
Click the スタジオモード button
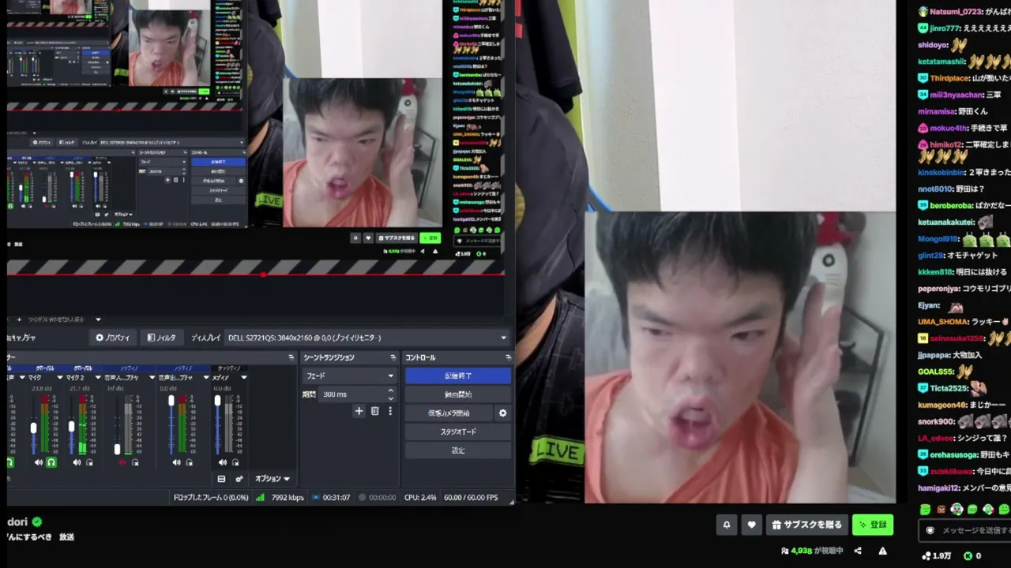point(458,432)
